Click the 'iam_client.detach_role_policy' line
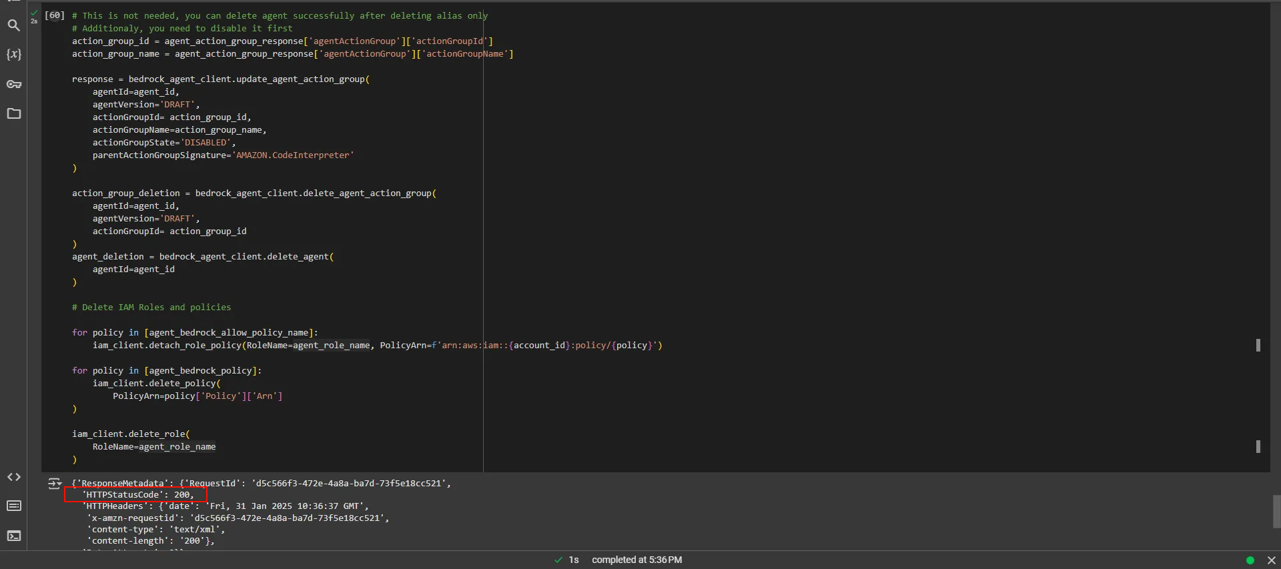 coord(377,345)
